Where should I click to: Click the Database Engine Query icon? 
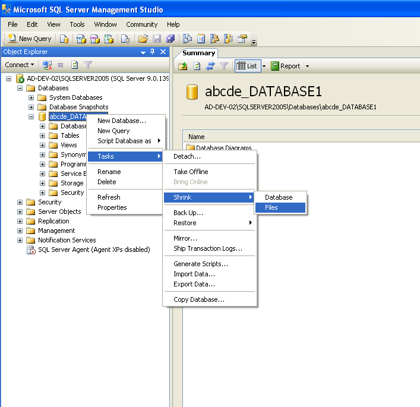click(64, 39)
